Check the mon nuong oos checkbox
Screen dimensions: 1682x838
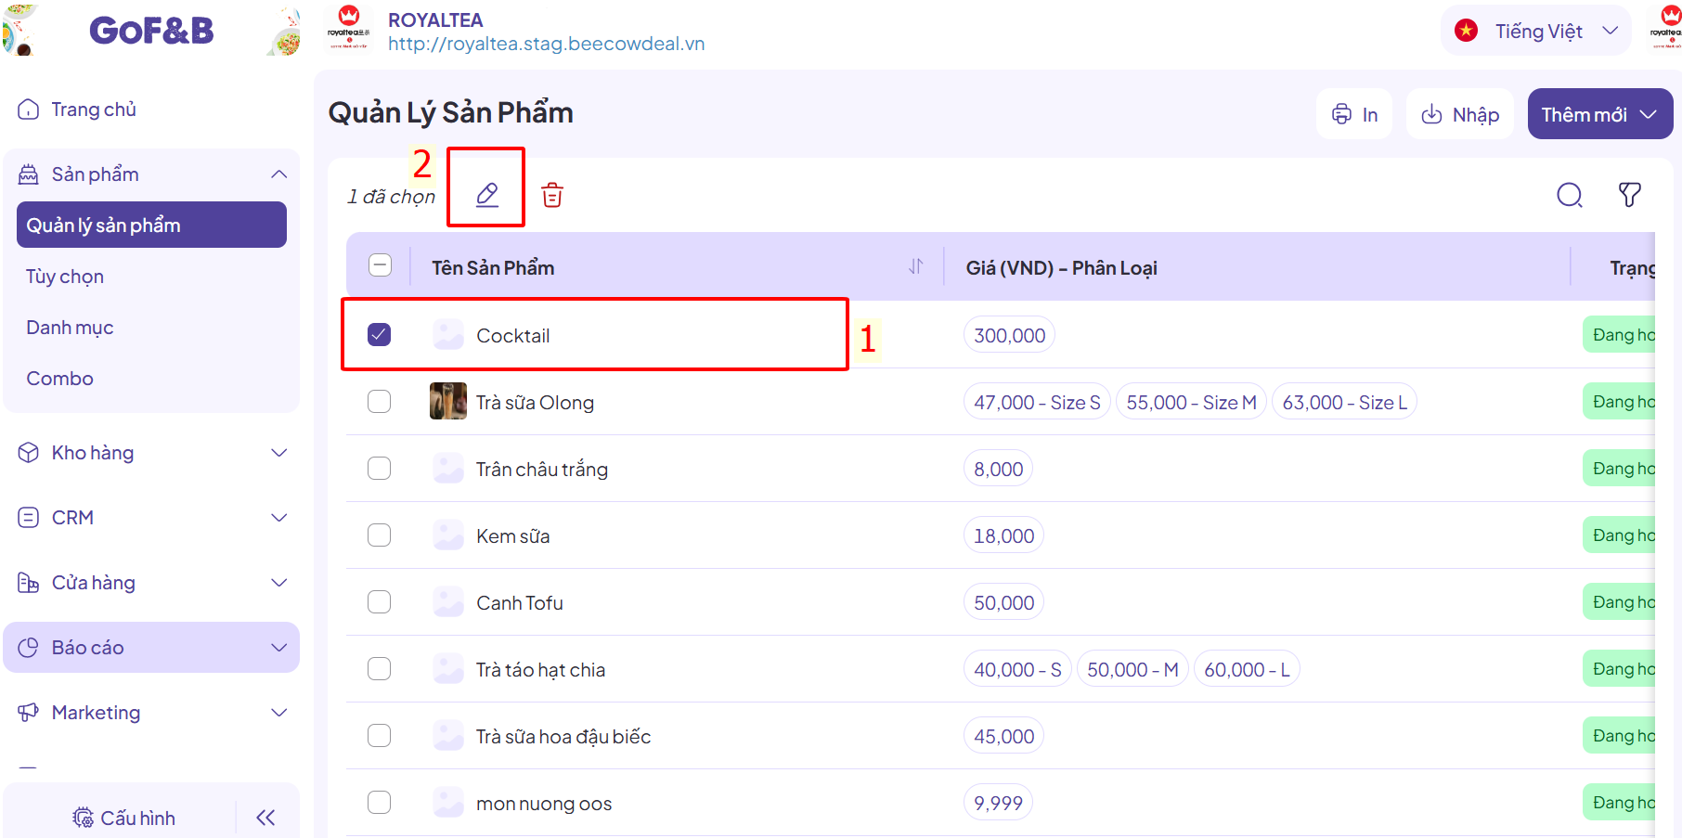379,802
